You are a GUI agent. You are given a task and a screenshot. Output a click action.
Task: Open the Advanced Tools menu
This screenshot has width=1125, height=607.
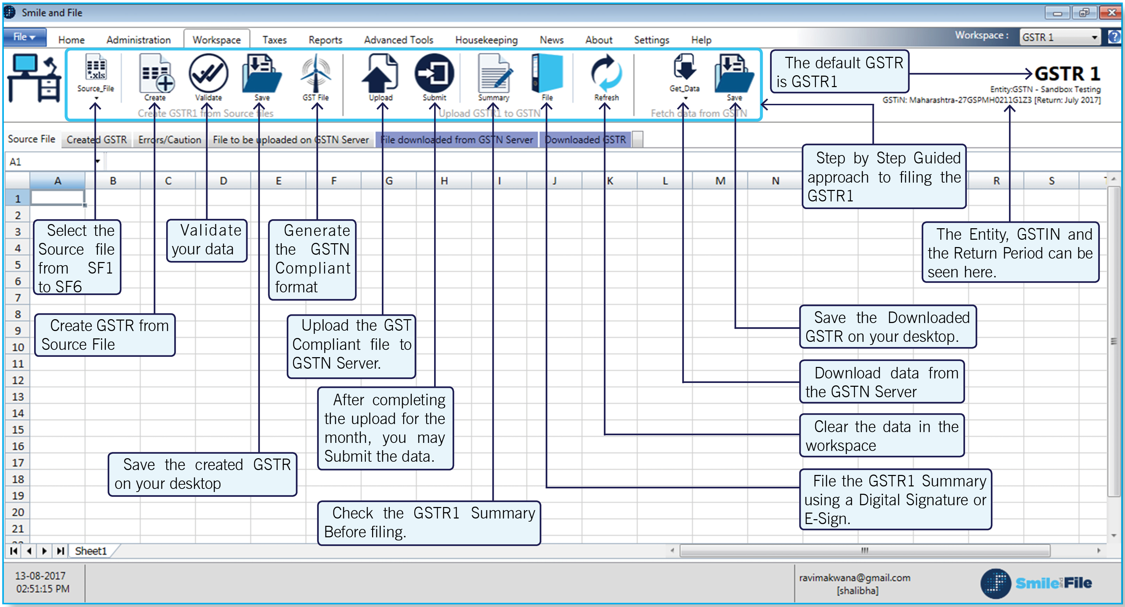point(398,40)
